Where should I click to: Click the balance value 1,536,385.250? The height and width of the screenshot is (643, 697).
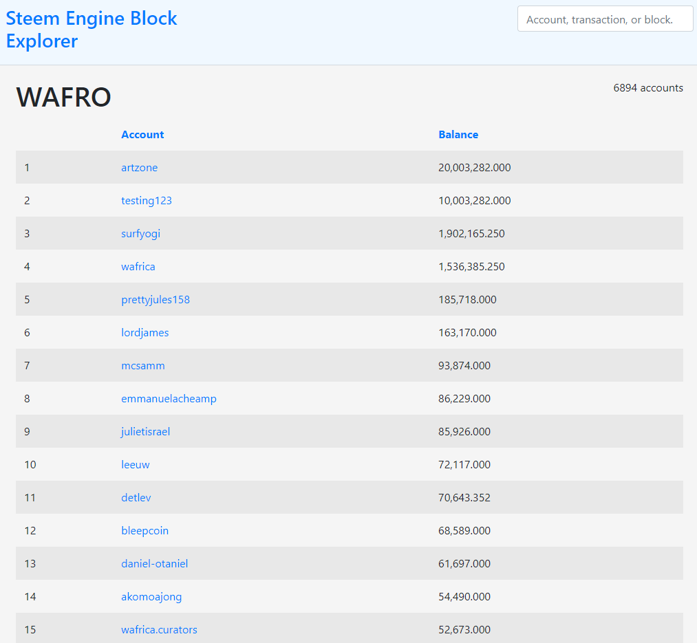pyautogui.click(x=471, y=267)
